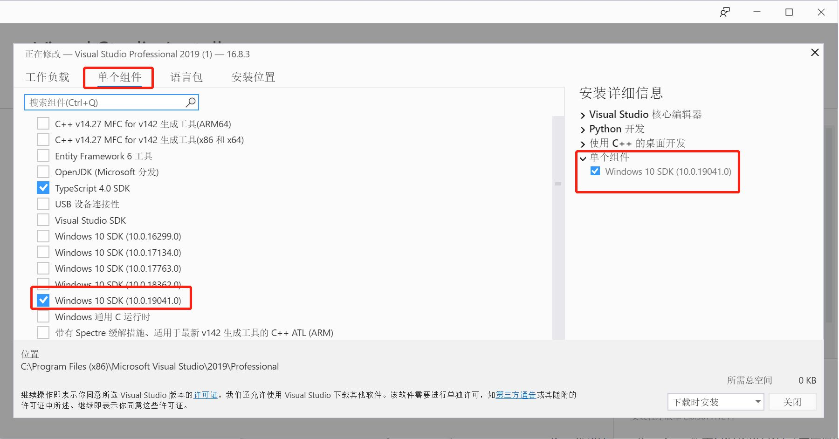Click the 关闭 button
The image size is (839, 439).
(x=792, y=401)
